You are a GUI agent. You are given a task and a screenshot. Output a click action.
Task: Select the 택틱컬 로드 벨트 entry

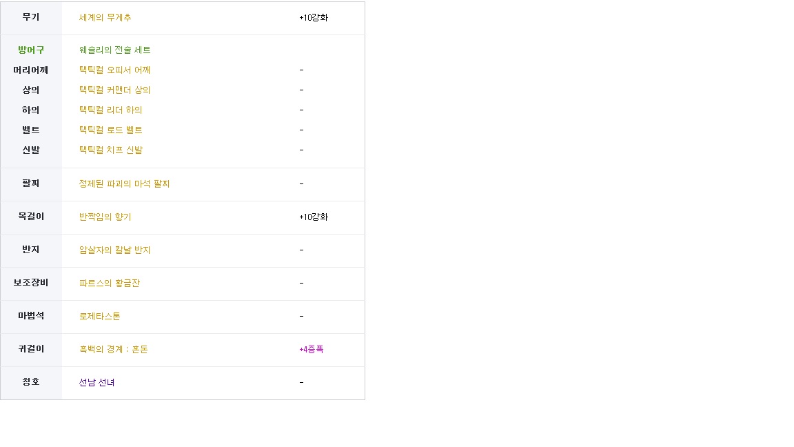coord(110,130)
